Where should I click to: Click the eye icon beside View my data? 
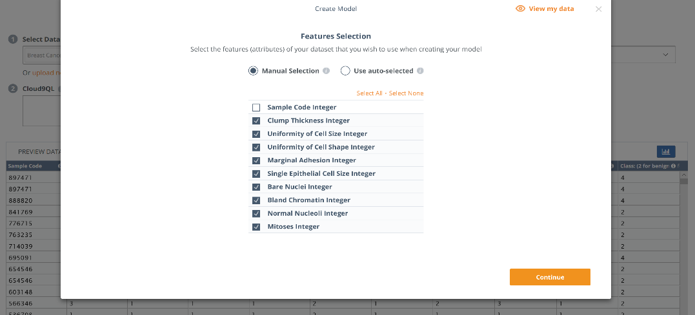pos(520,9)
